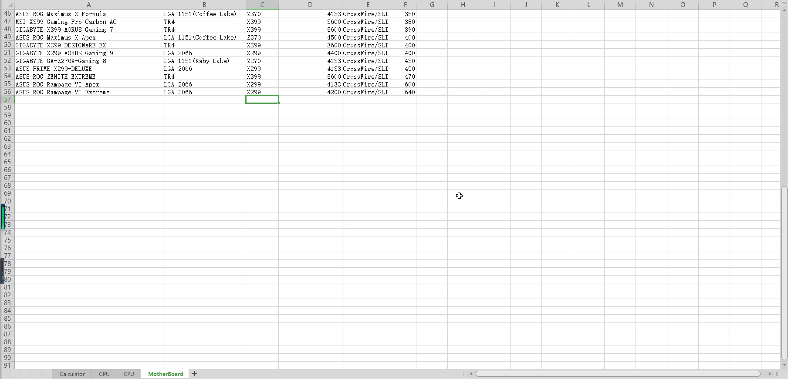Click the vertical scrollbar up arrow
This screenshot has height=379, width=788.
coord(784,9)
